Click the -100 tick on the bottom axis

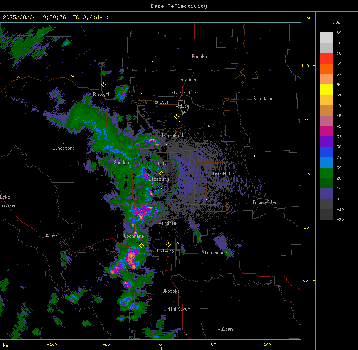click(52, 344)
